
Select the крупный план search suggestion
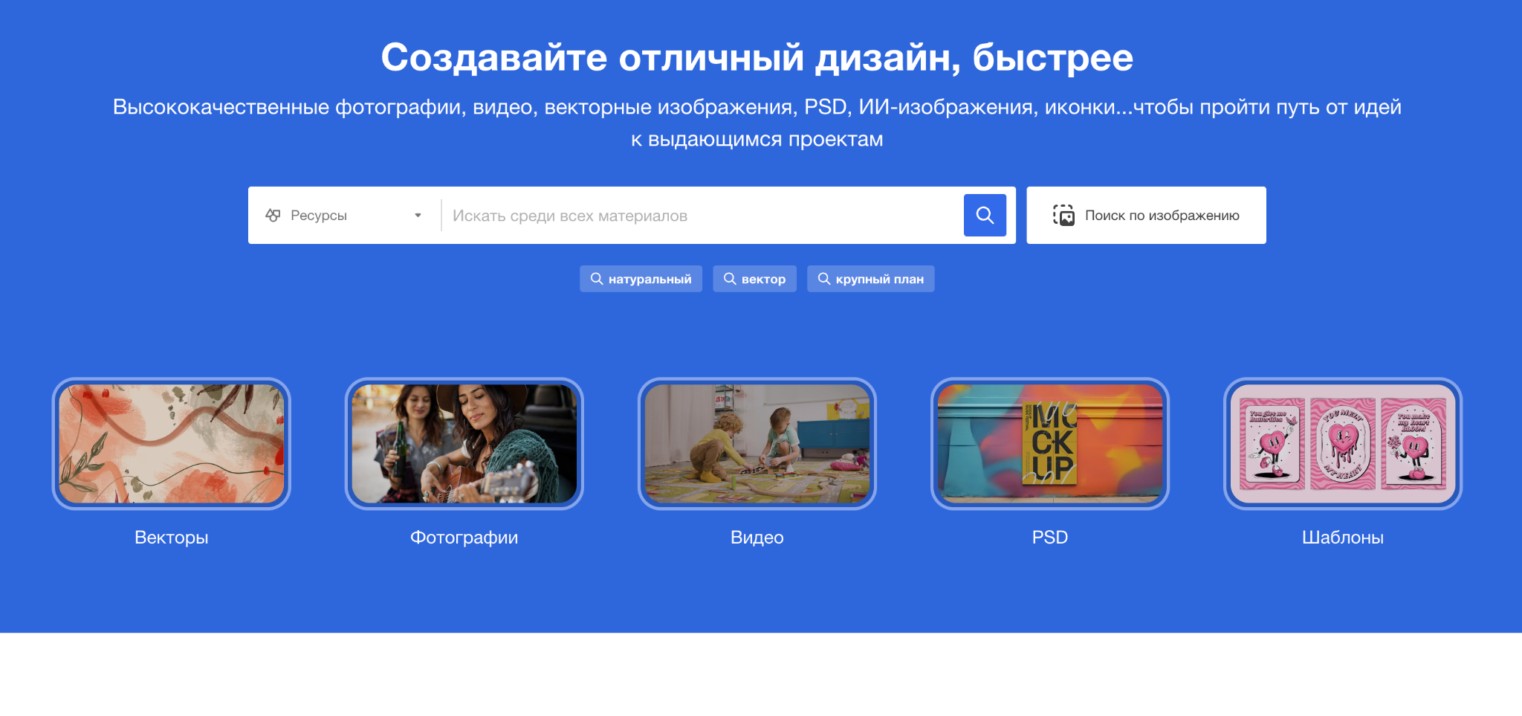pyautogui.click(x=870, y=279)
